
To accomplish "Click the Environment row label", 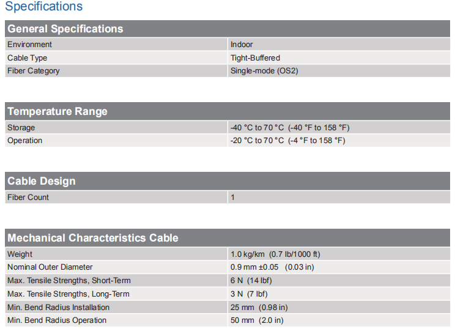I will (x=29, y=45).
